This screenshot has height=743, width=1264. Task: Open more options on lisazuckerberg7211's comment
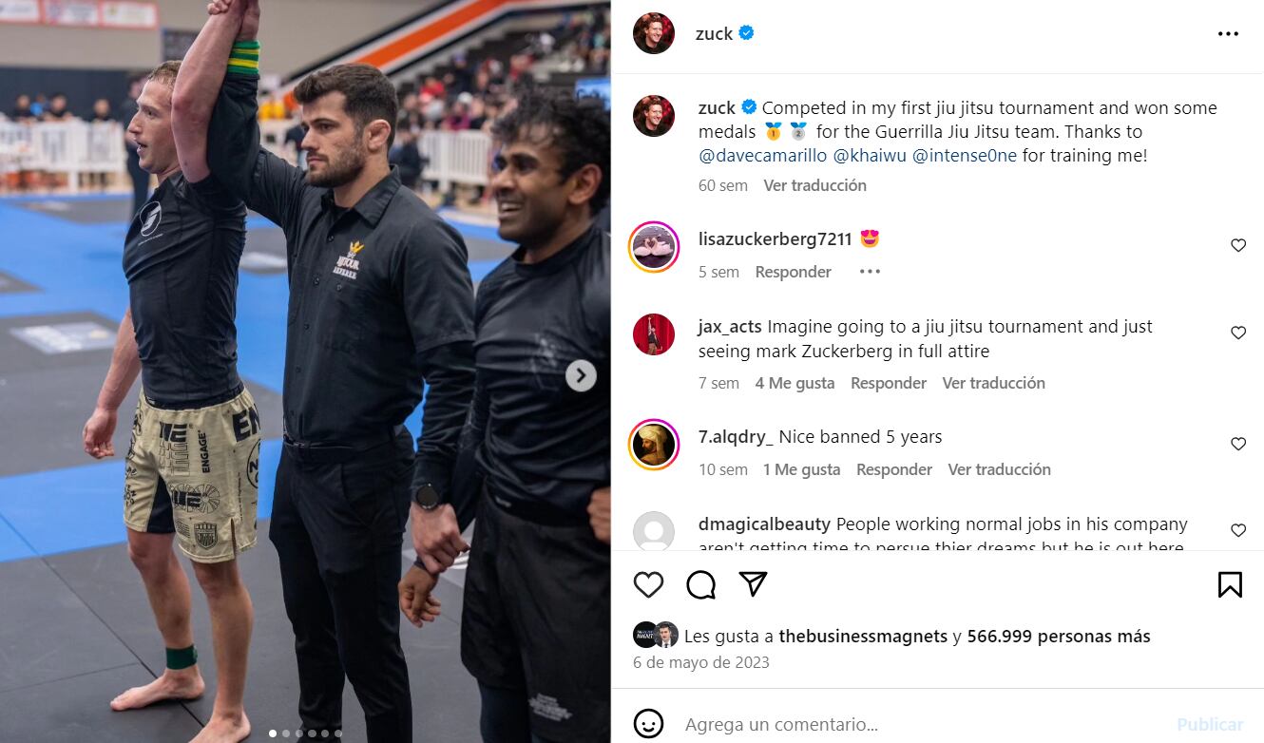[870, 272]
